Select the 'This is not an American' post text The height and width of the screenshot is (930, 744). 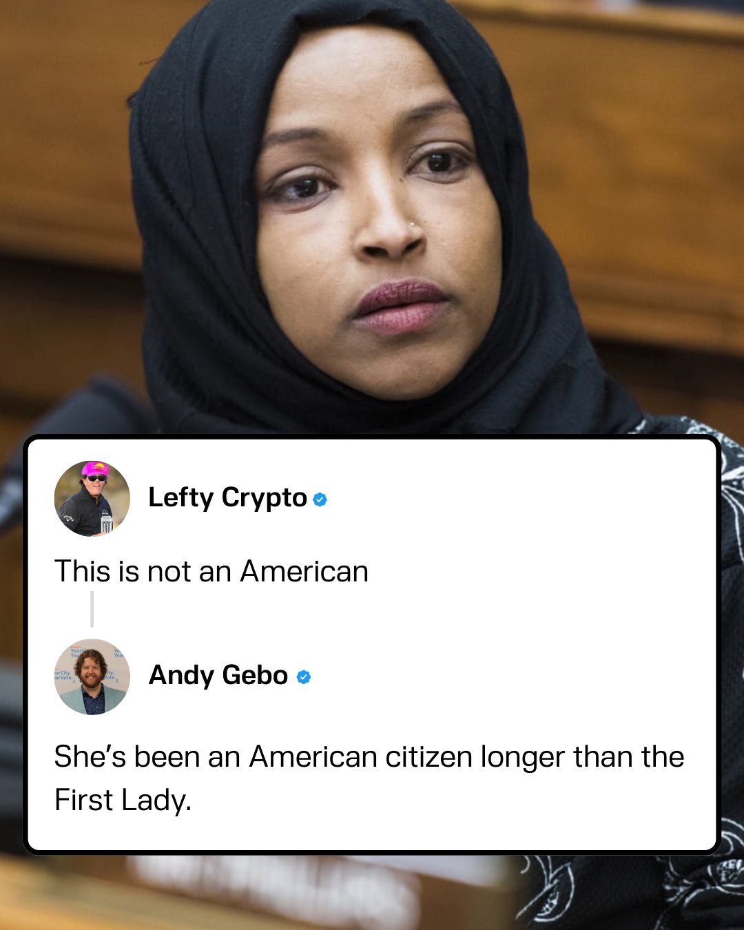point(211,572)
